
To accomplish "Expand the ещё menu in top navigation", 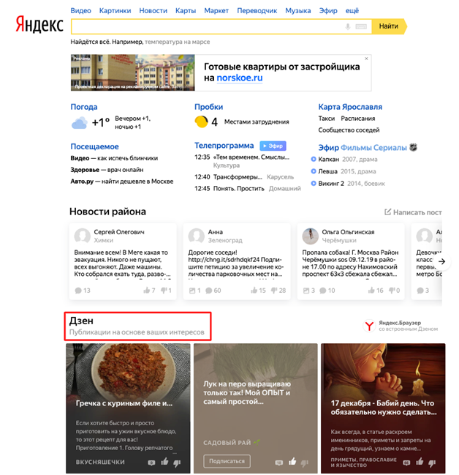I will click(352, 10).
